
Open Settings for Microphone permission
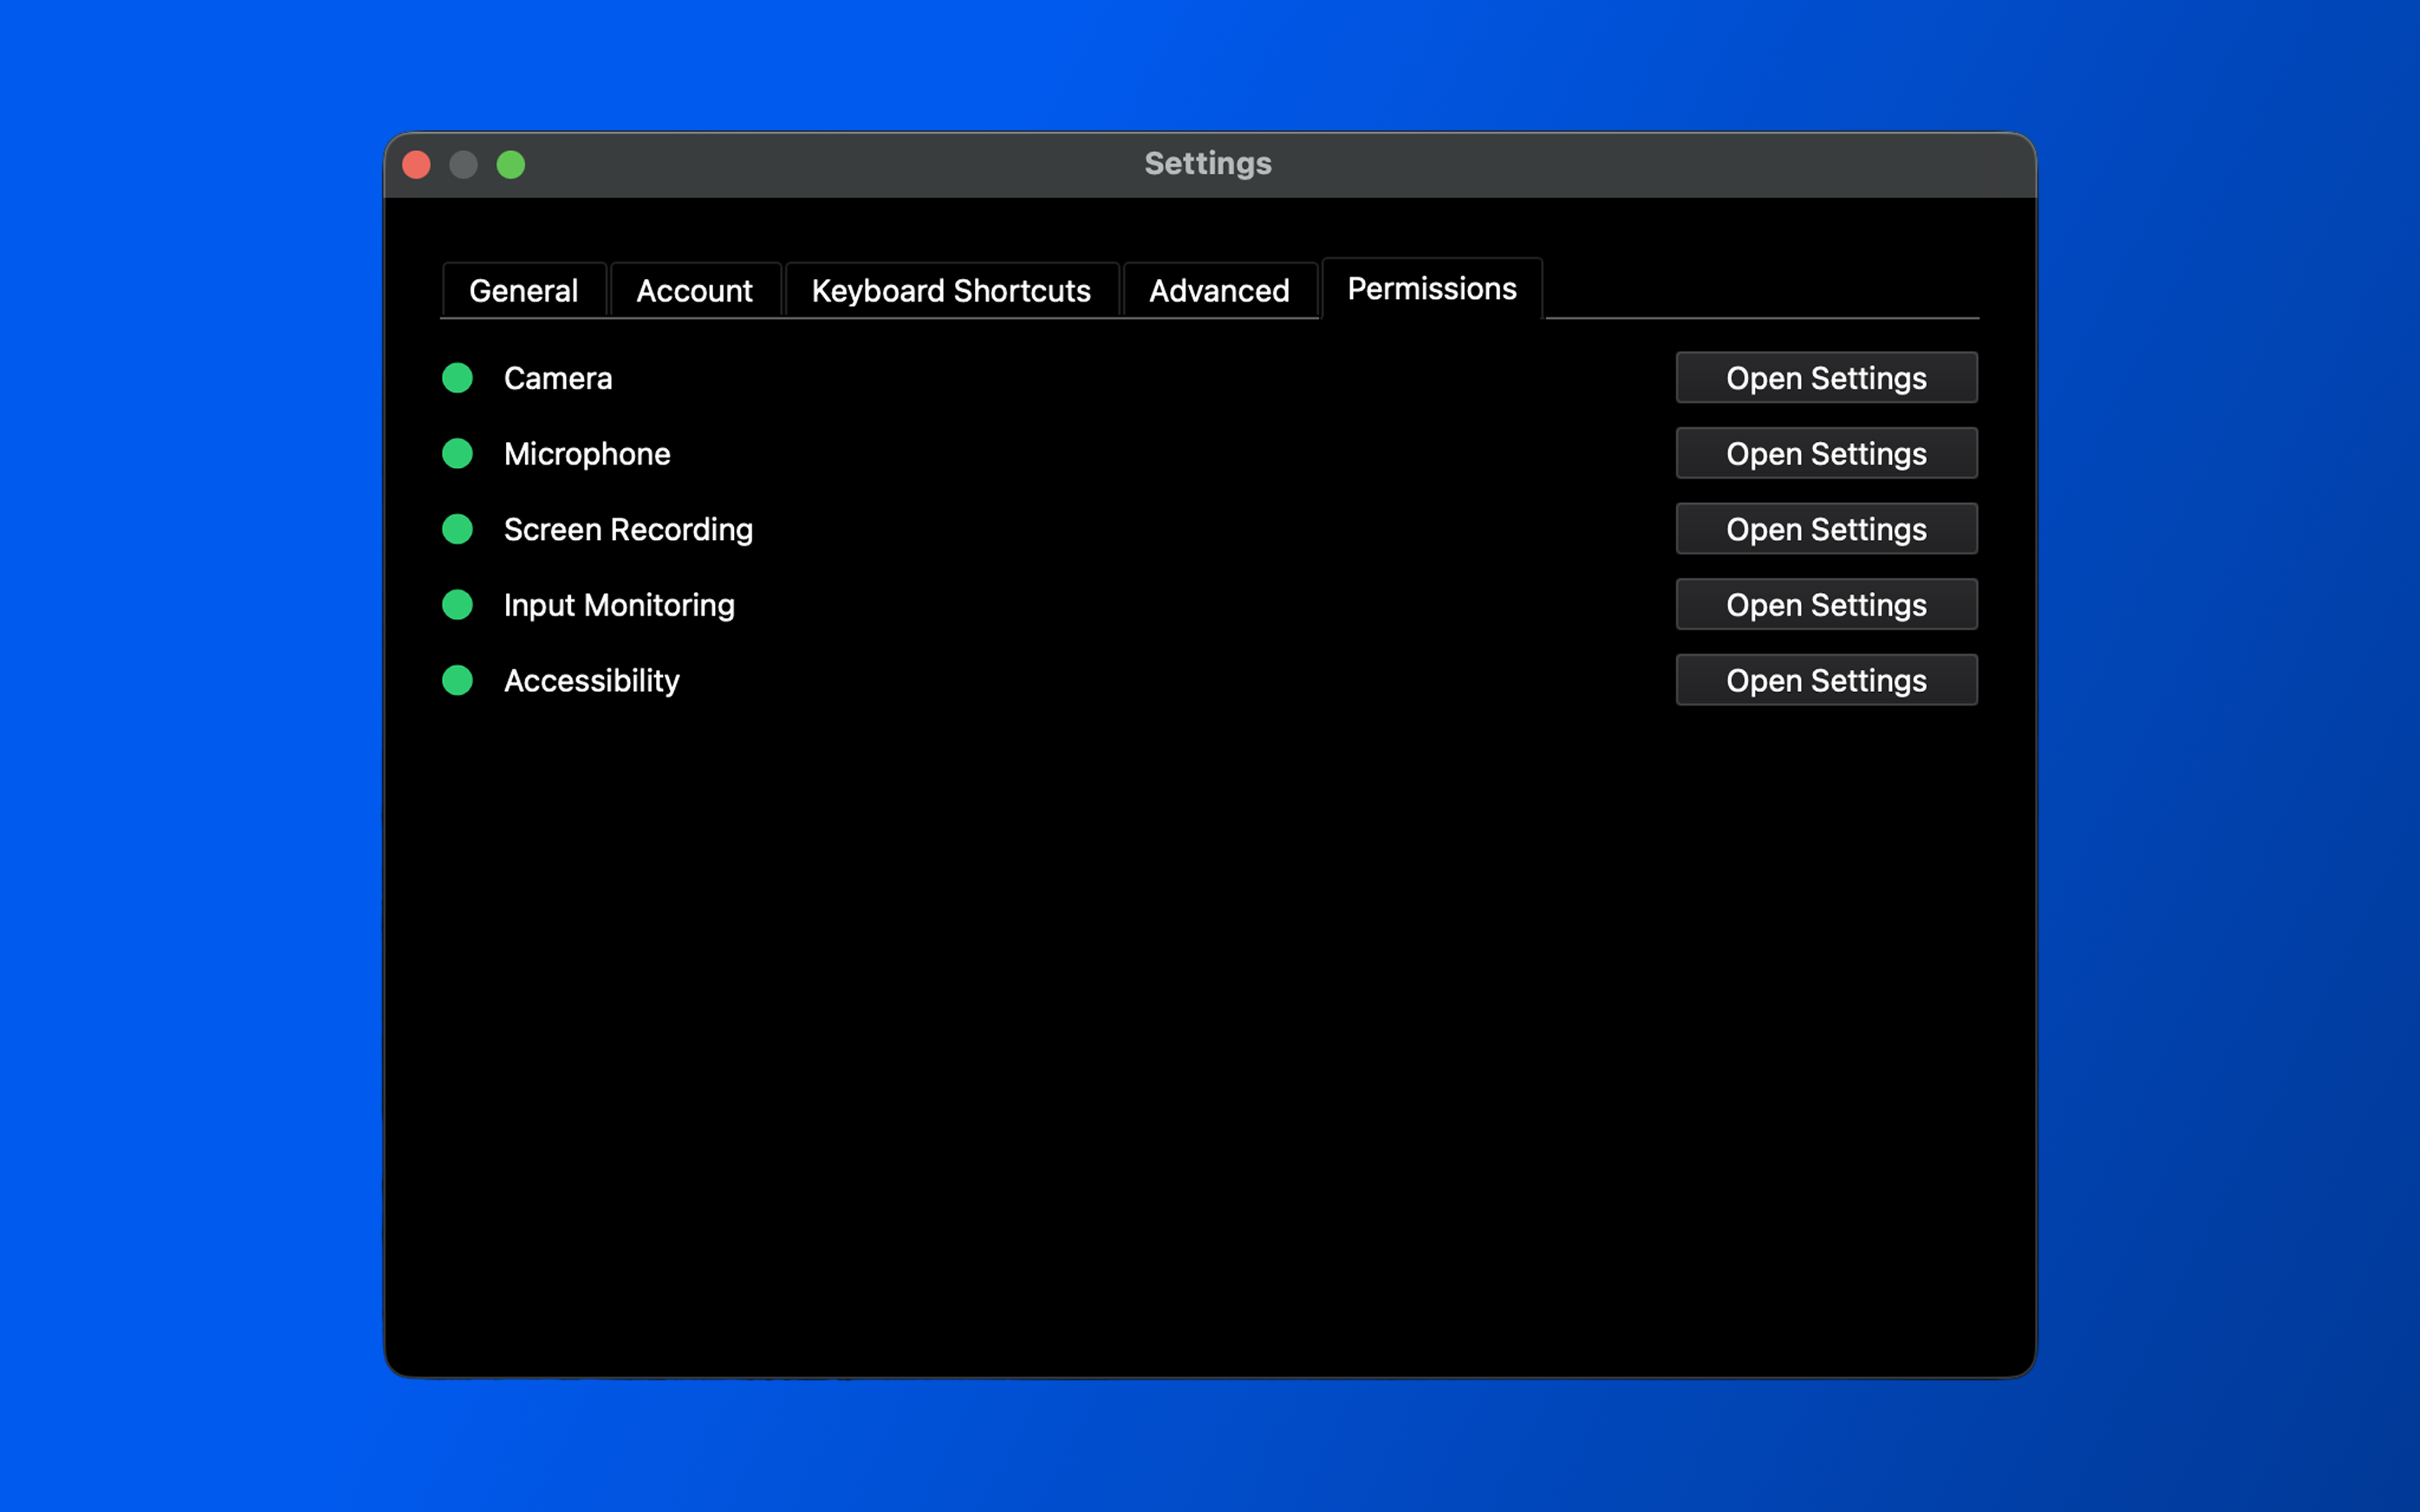click(1826, 454)
